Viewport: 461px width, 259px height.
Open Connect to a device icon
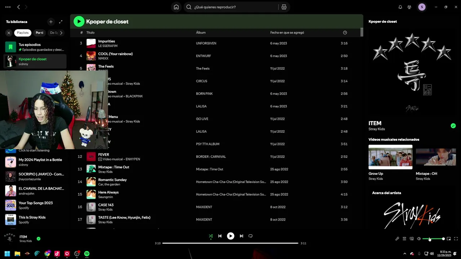click(412, 238)
